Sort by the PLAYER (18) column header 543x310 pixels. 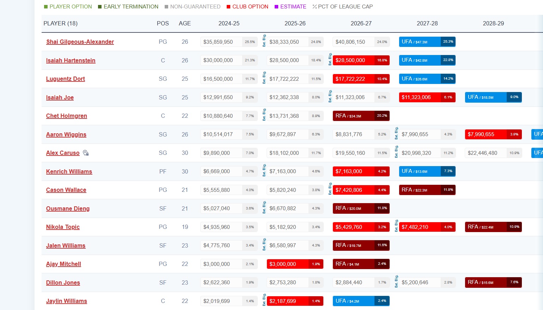pos(61,23)
